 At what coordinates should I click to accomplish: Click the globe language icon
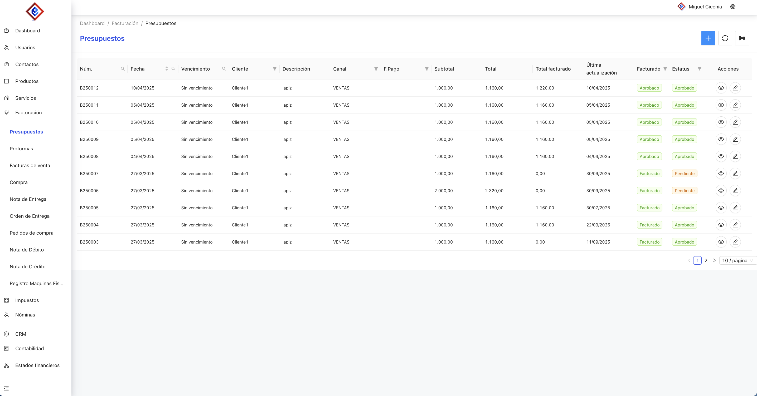[732, 7]
